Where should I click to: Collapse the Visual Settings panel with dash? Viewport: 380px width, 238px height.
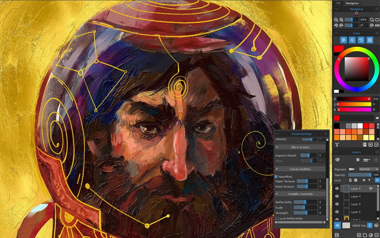[277, 134]
